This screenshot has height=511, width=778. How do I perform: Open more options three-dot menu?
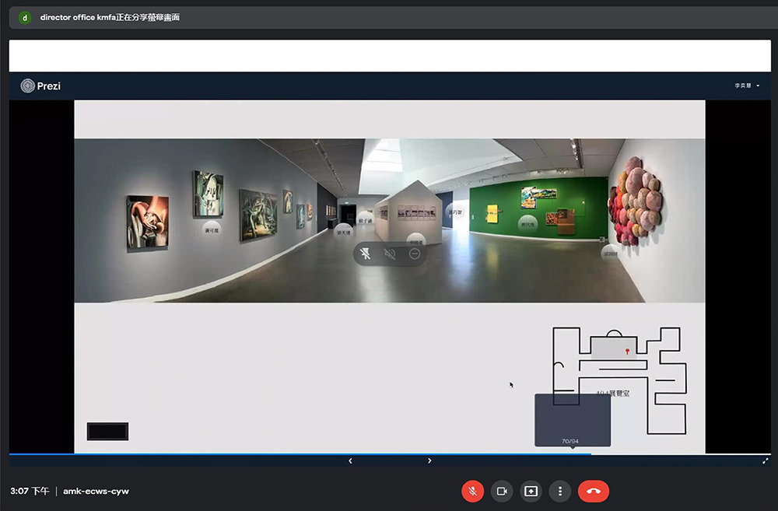pos(560,491)
